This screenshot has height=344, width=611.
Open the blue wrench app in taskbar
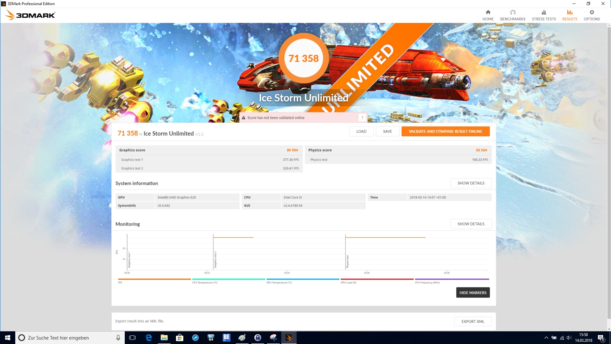point(195,338)
